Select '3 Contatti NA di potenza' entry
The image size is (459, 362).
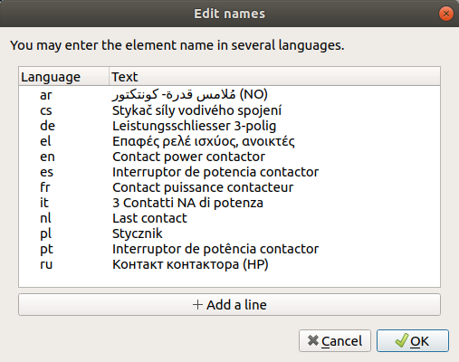pos(187,203)
